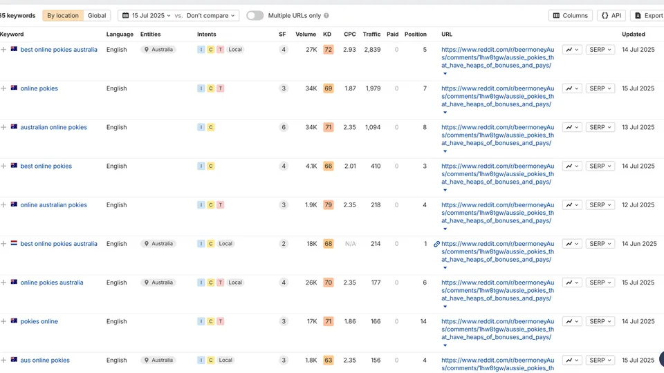This screenshot has height=373, width=664.
Task: Sort by the Traffic column header
Action: [371, 35]
